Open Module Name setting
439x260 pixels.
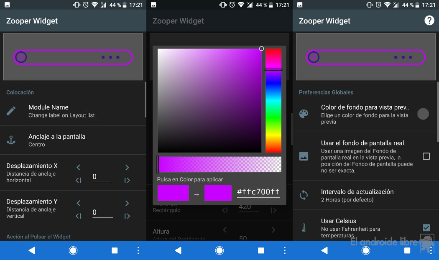[73, 111]
